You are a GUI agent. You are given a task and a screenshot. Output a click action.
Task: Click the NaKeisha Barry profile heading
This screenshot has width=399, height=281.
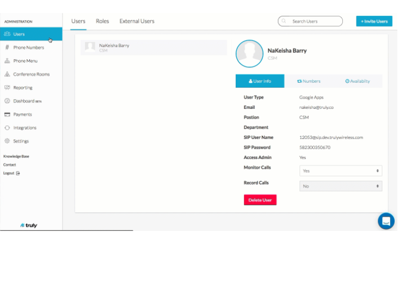pos(287,51)
